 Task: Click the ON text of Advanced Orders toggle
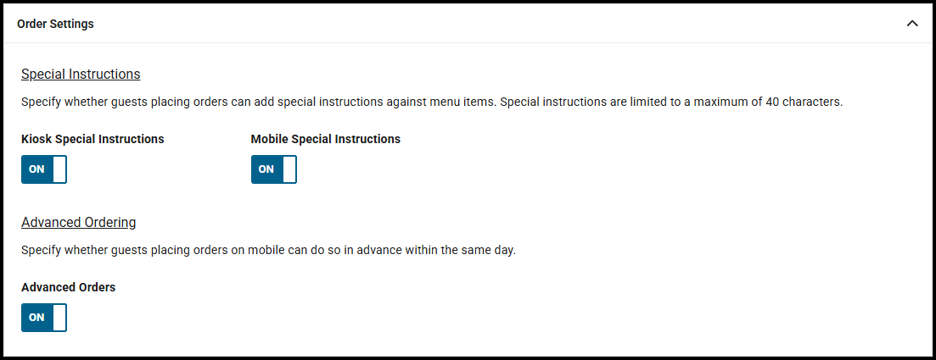[36, 318]
